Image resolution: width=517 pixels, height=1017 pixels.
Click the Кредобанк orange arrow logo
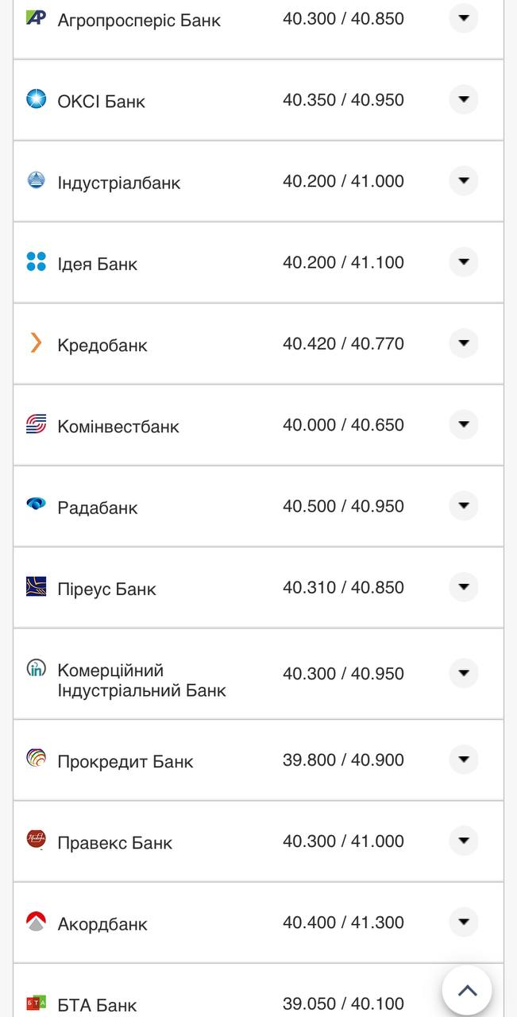point(35,343)
